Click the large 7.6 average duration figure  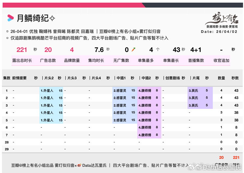pyautogui.click(x=99, y=50)
